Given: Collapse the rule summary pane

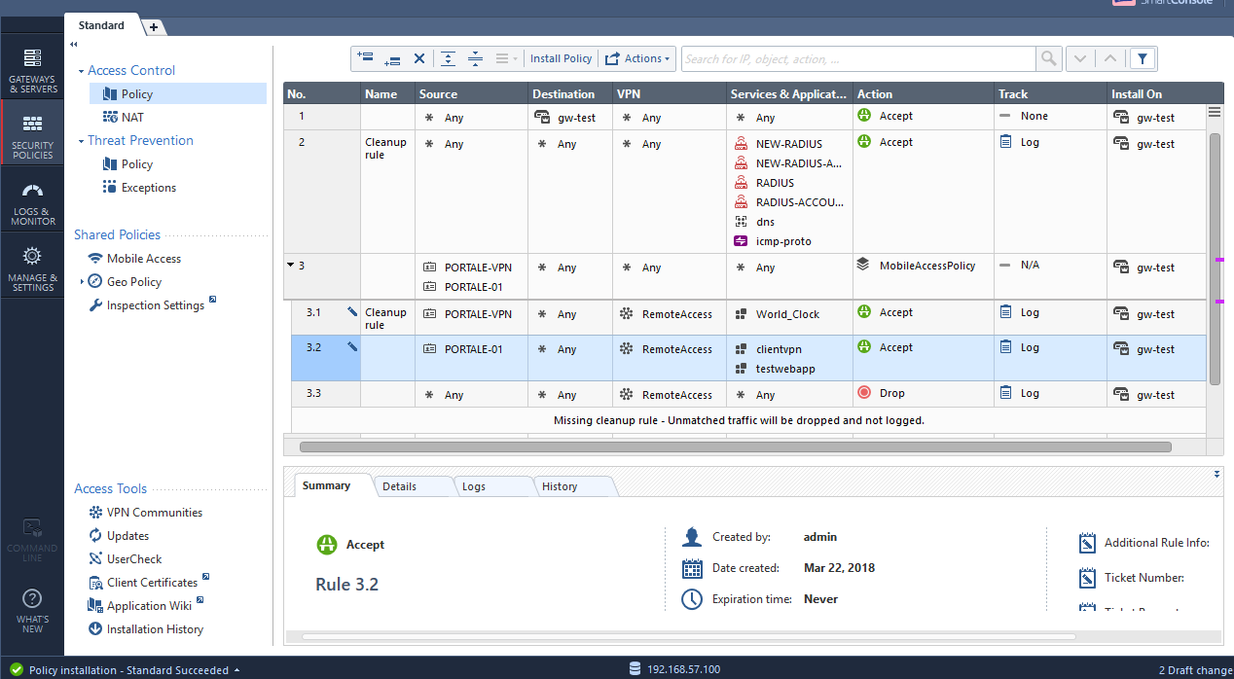Looking at the screenshot, I should tap(1216, 474).
